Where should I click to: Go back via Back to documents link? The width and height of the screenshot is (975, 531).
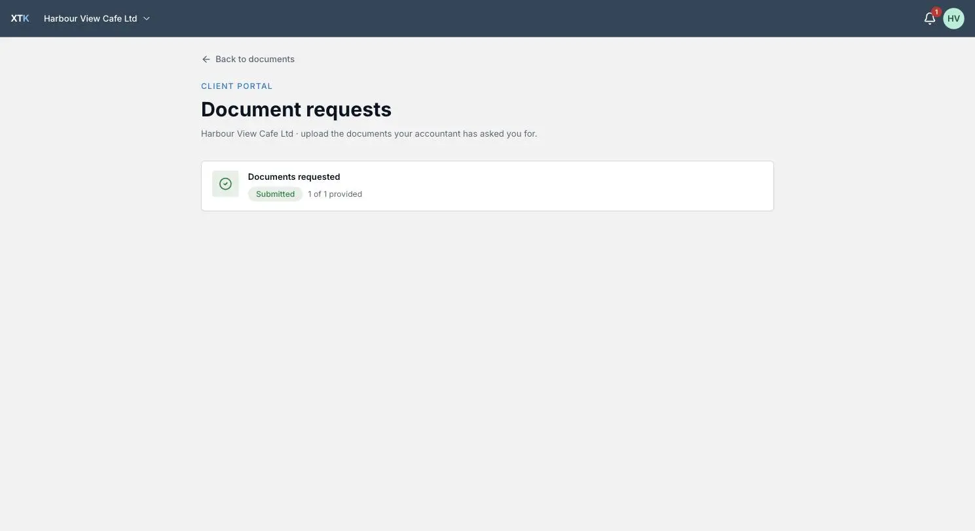click(x=248, y=59)
